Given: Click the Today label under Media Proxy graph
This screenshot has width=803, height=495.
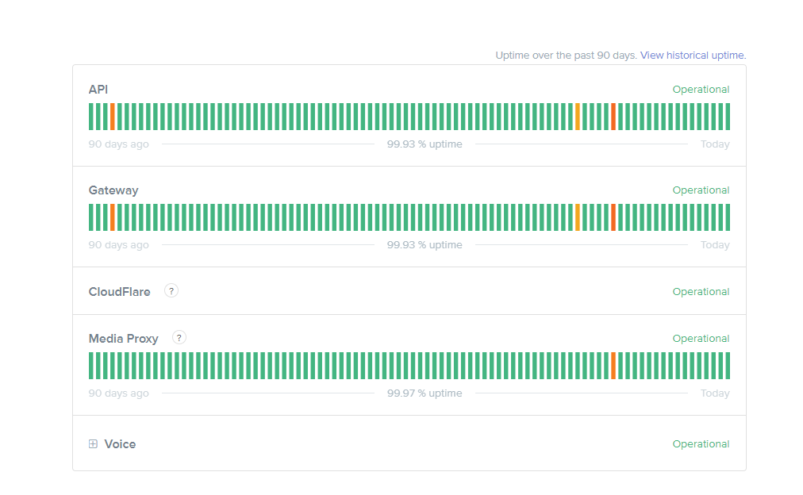Looking at the screenshot, I should coord(715,393).
